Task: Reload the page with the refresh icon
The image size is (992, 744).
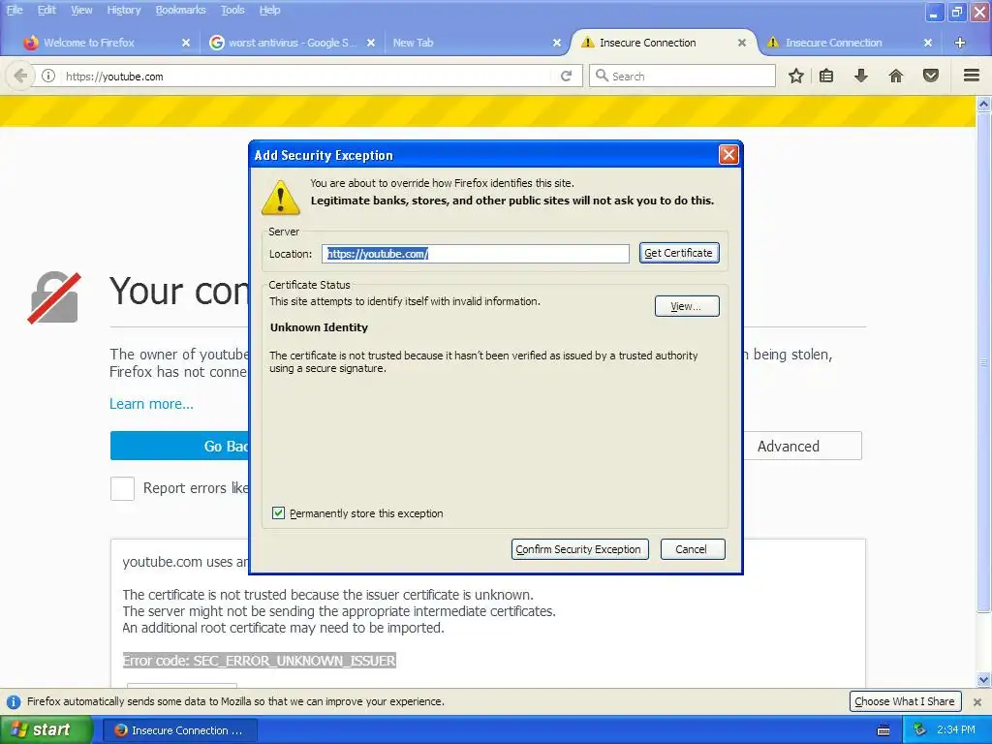Action: coord(566,76)
